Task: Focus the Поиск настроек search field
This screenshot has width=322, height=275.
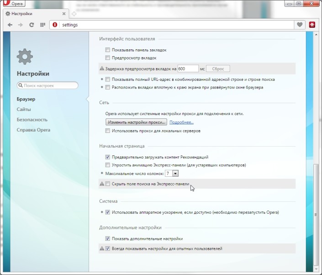Action: pyautogui.click(x=48, y=85)
